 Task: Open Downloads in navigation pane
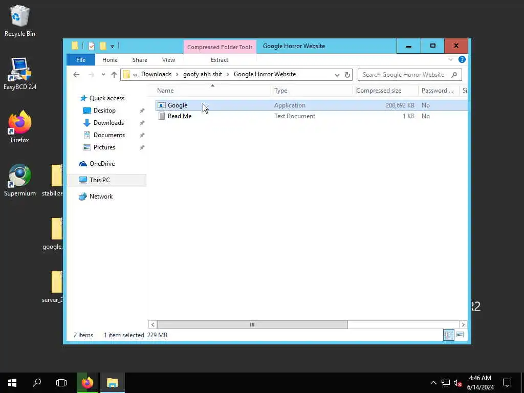point(108,123)
